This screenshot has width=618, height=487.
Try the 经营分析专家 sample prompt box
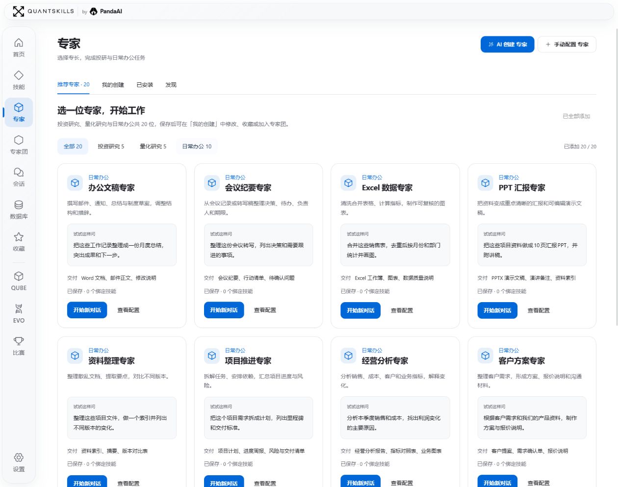395,417
